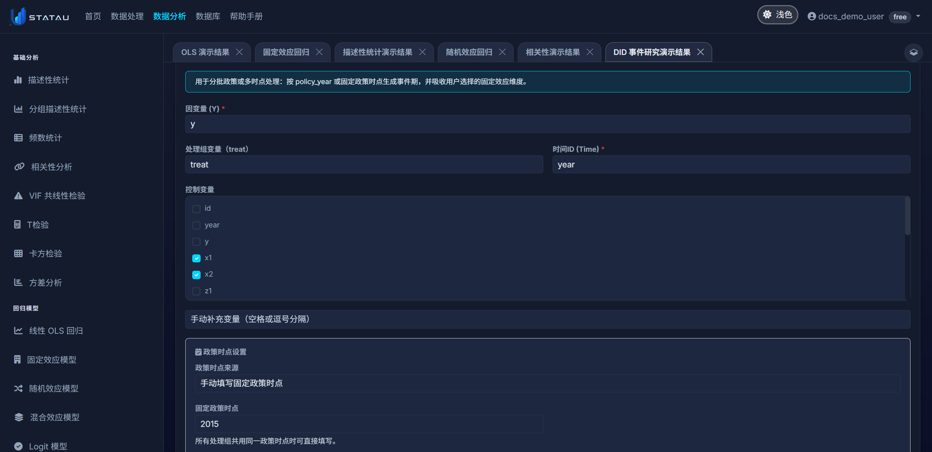Click the T检验 calculator icon
The image size is (932, 452).
(x=17, y=225)
